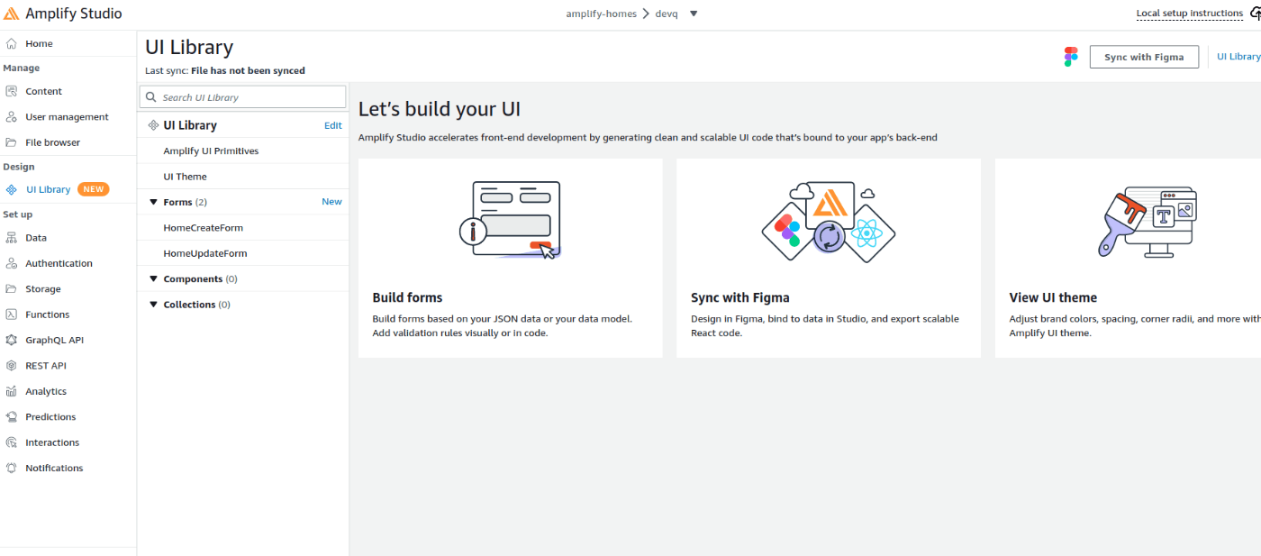This screenshot has width=1261, height=556.
Task: Click the Figma logo icon in header
Action: (x=1071, y=57)
